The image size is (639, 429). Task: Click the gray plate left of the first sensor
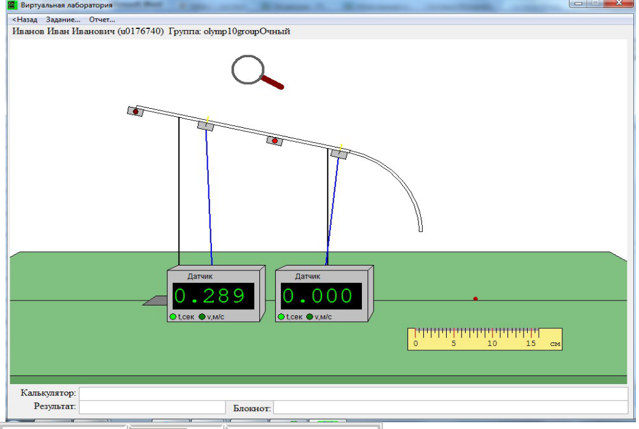(155, 301)
